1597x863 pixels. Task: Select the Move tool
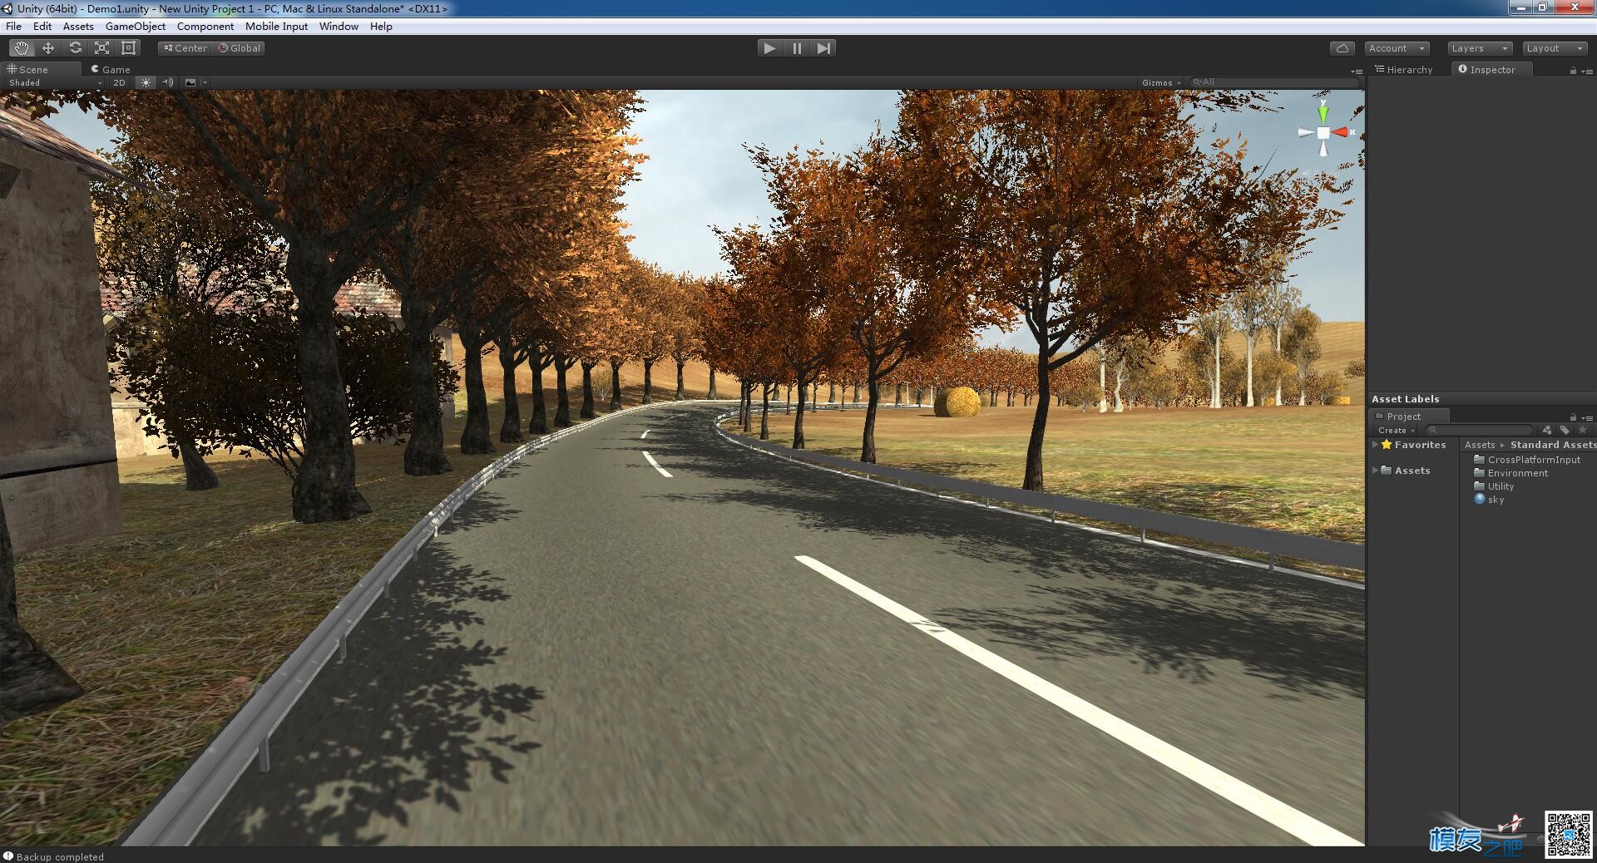[x=47, y=48]
